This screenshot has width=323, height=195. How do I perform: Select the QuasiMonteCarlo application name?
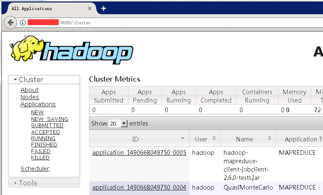coord(248,187)
